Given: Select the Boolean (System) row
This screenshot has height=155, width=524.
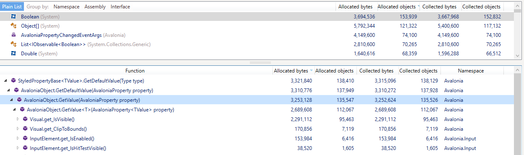Looking at the screenshot, I should 257,17.
